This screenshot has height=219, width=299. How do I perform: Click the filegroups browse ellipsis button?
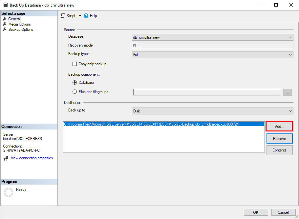pyautogui.click(x=288, y=92)
